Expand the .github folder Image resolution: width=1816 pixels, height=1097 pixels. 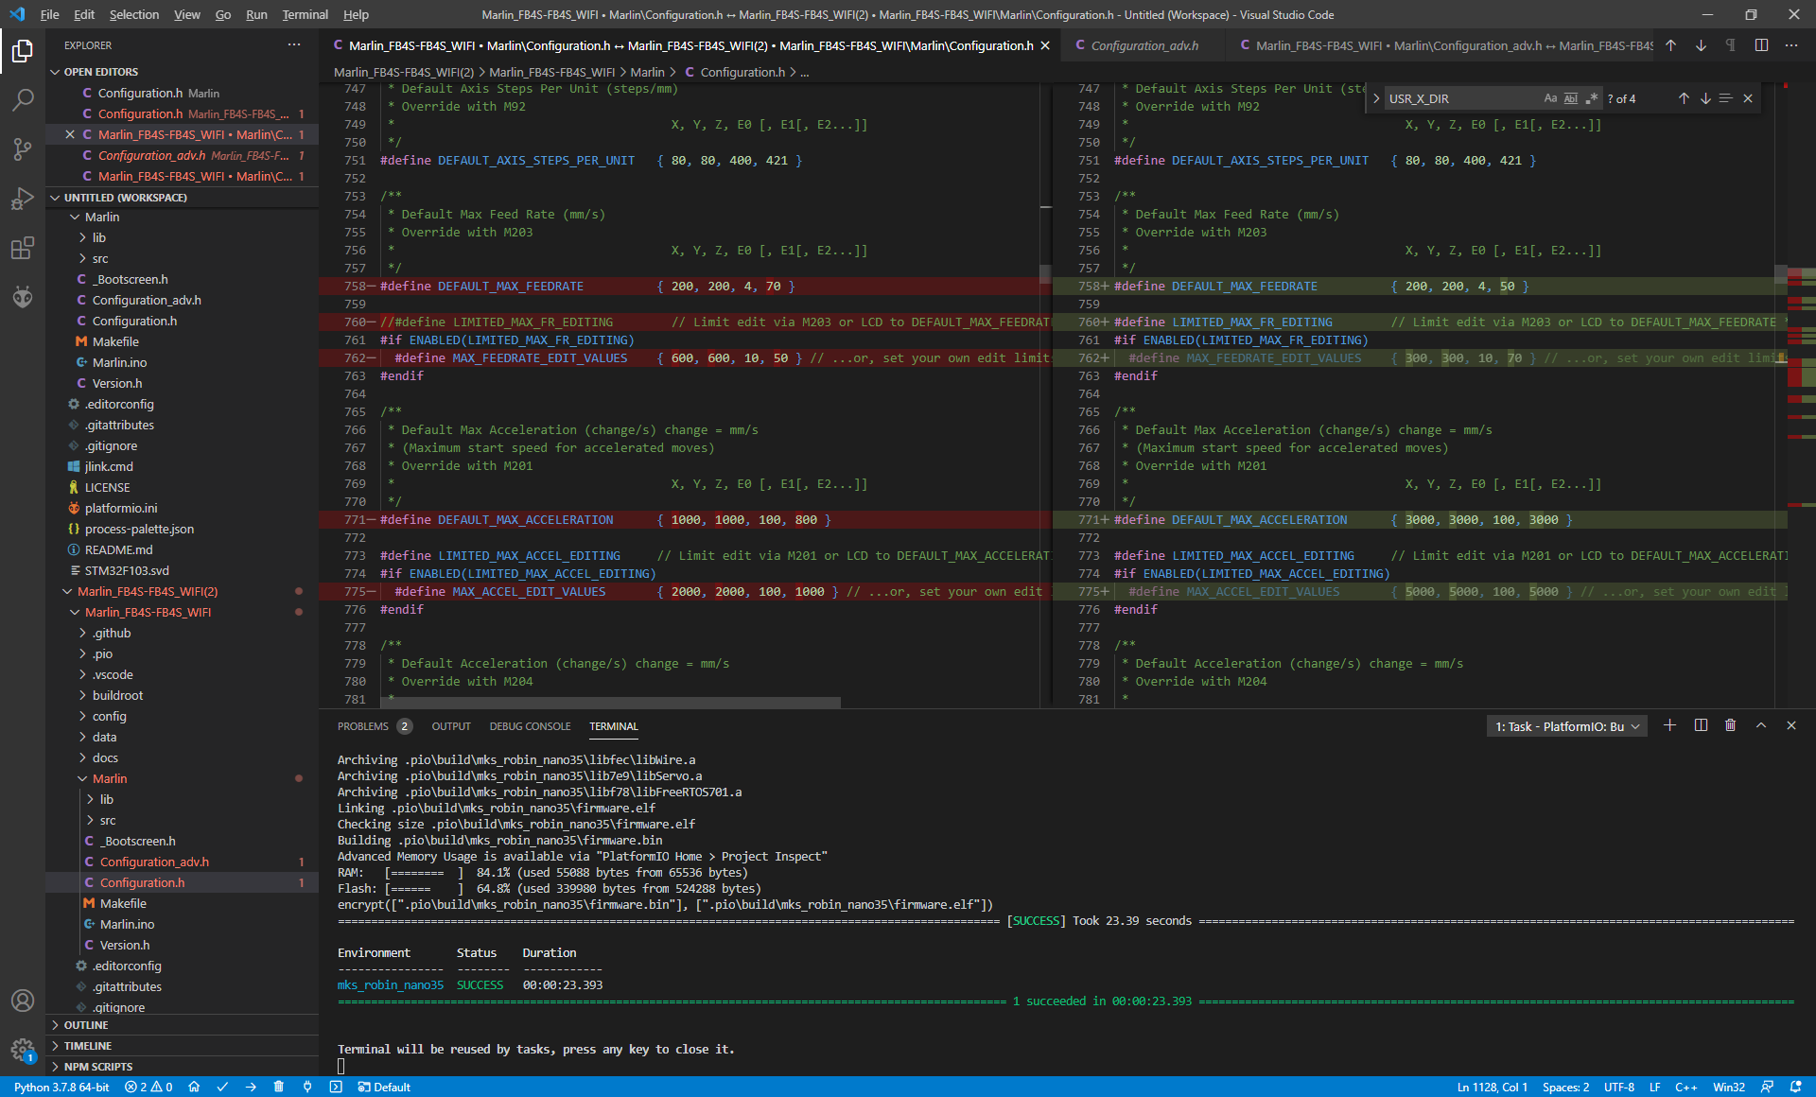112,633
